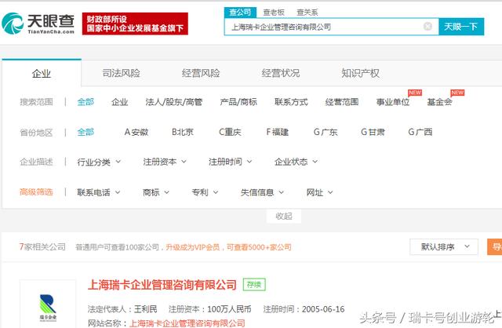Filter by region A安徽

click(136, 132)
